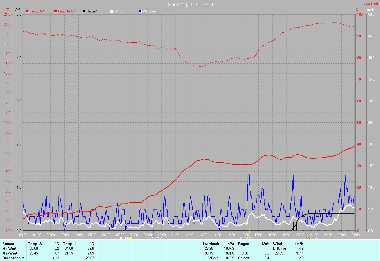380x261 pixels.
Task: Click the 'km/h' unit label above the wind axis
Action: (x=370, y=10)
